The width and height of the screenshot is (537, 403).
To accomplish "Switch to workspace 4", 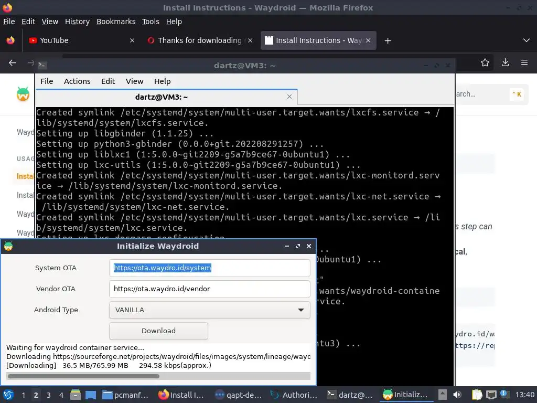I will [x=61, y=395].
